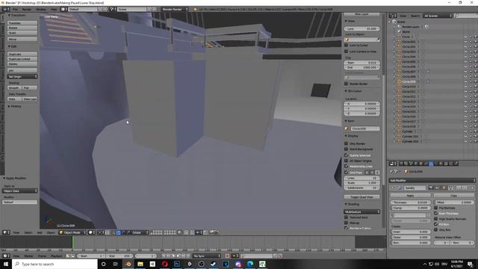Click the Photoshop icon in taskbar
The width and height of the screenshot is (478, 269).
click(x=177, y=264)
